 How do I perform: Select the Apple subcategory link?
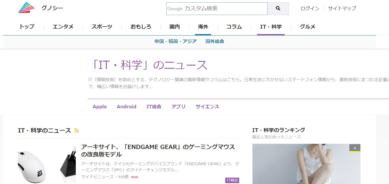[100, 107]
